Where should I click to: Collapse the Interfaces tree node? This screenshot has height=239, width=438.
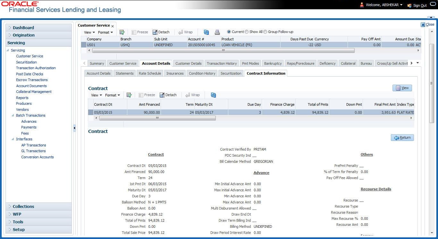pos(13,139)
